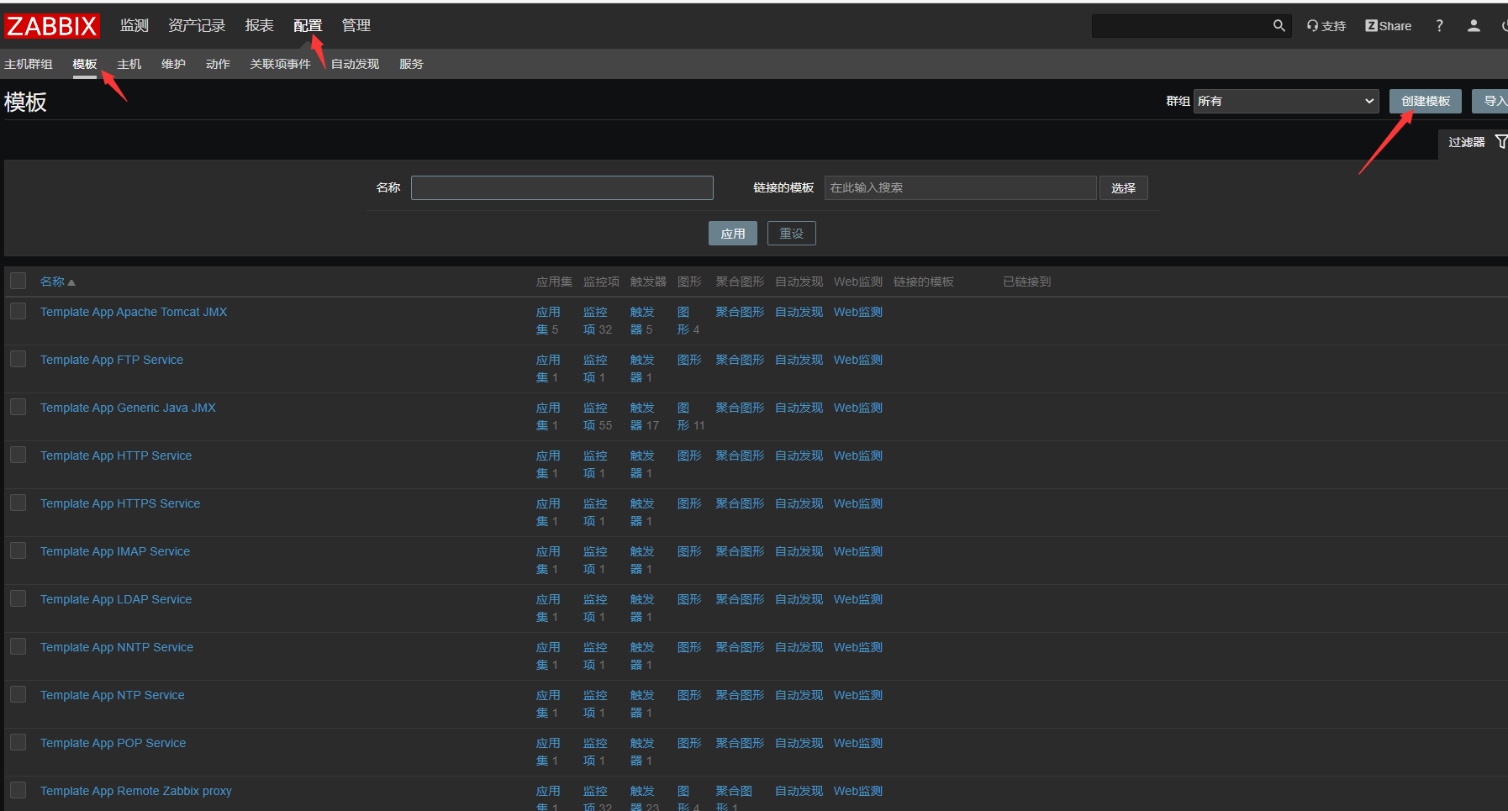This screenshot has width=1508, height=811.
Task: Click the 应用 apply filter button
Action: click(x=733, y=234)
